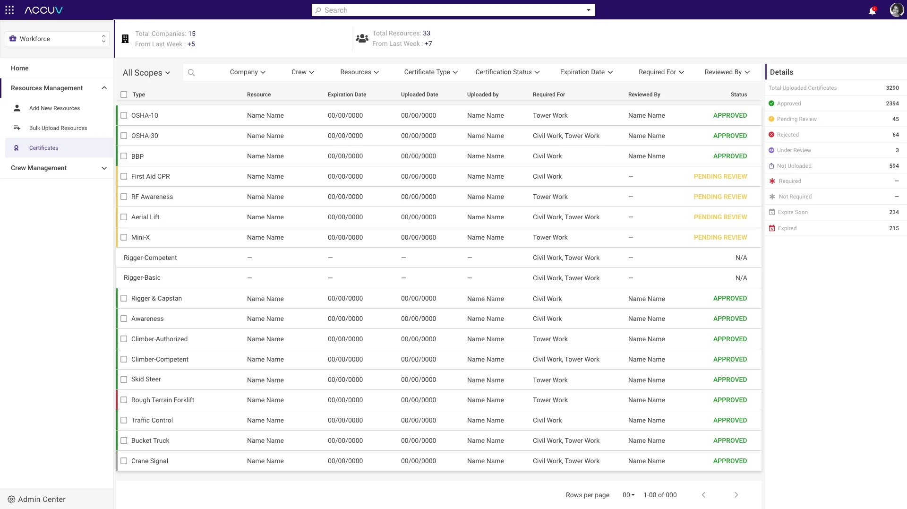Click the Under Review icon in Details
Screen dimensions: 907x509
(771, 150)
